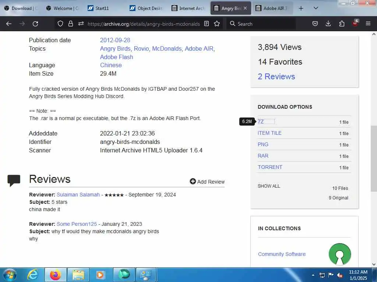
Task: Click the green Community Software collection logo
Action: (340, 254)
